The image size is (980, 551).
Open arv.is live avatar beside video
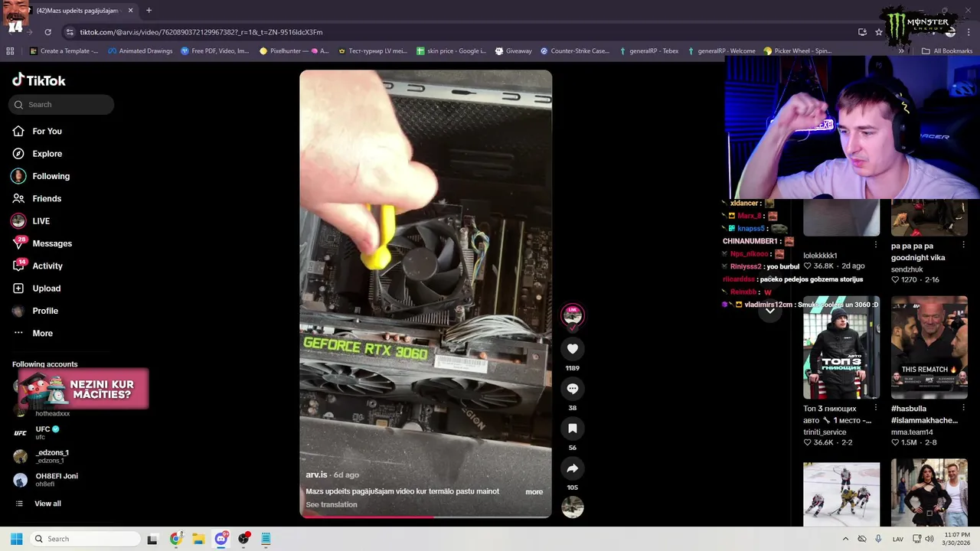click(572, 315)
